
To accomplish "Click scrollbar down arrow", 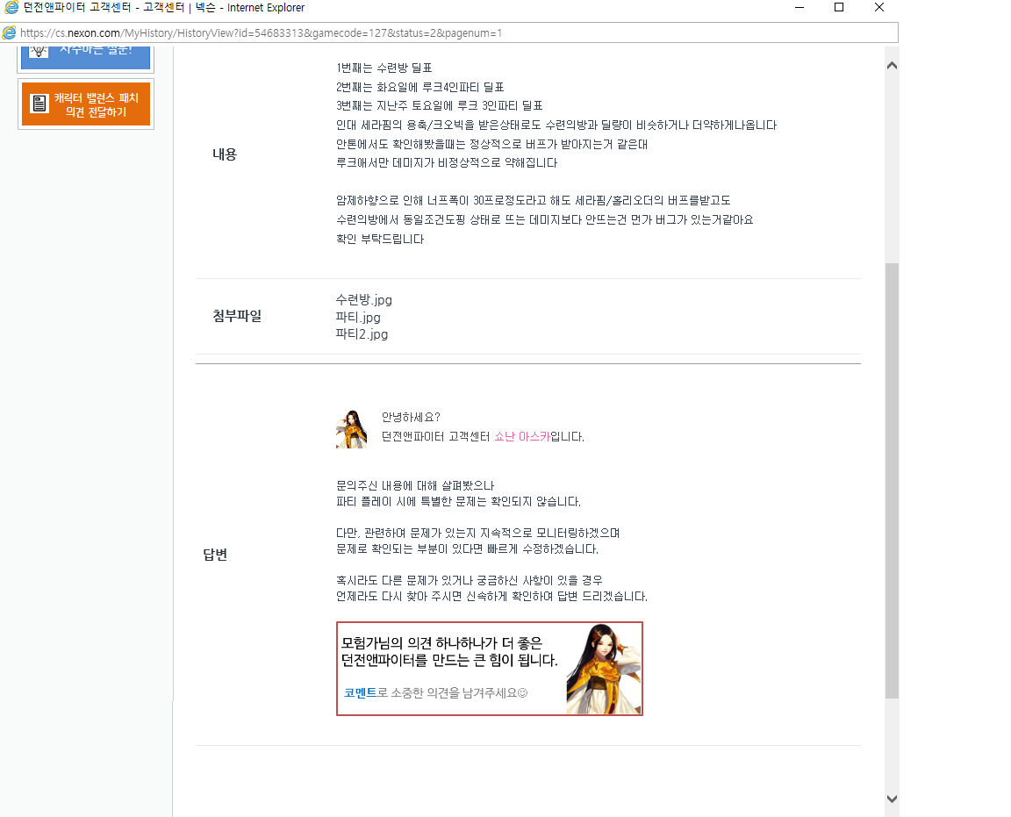I will [x=892, y=799].
